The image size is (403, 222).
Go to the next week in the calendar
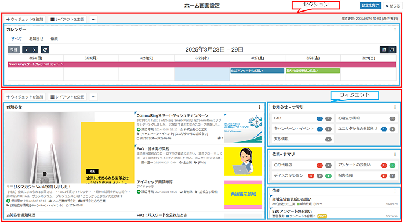point(34,50)
